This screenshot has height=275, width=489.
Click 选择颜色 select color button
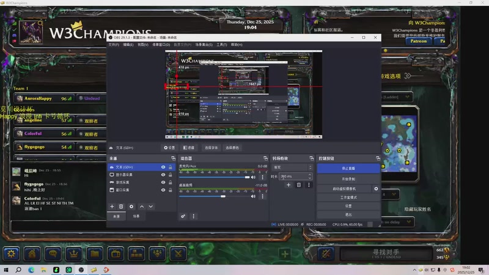click(x=232, y=148)
